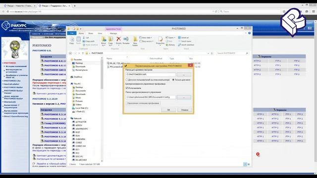The image size is (317, 178).
Task: Select the 'only for me' radio option
Action: click(173, 80)
